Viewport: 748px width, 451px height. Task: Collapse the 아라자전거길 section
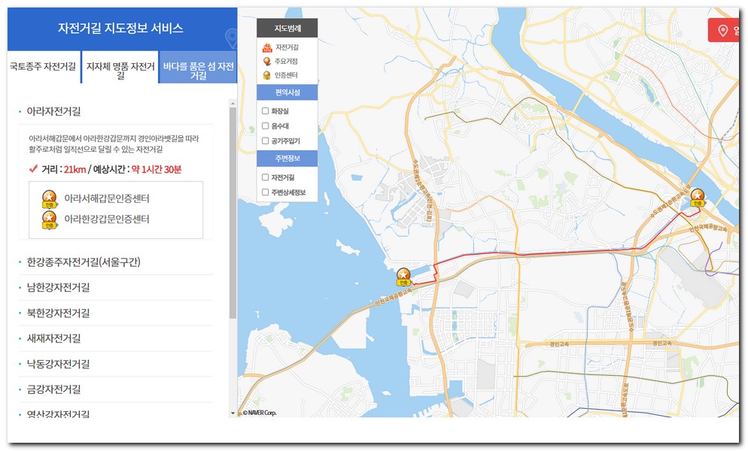pos(53,111)
